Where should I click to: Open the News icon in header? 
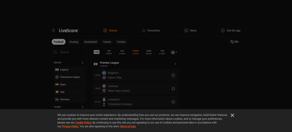(x=186, y=30)
